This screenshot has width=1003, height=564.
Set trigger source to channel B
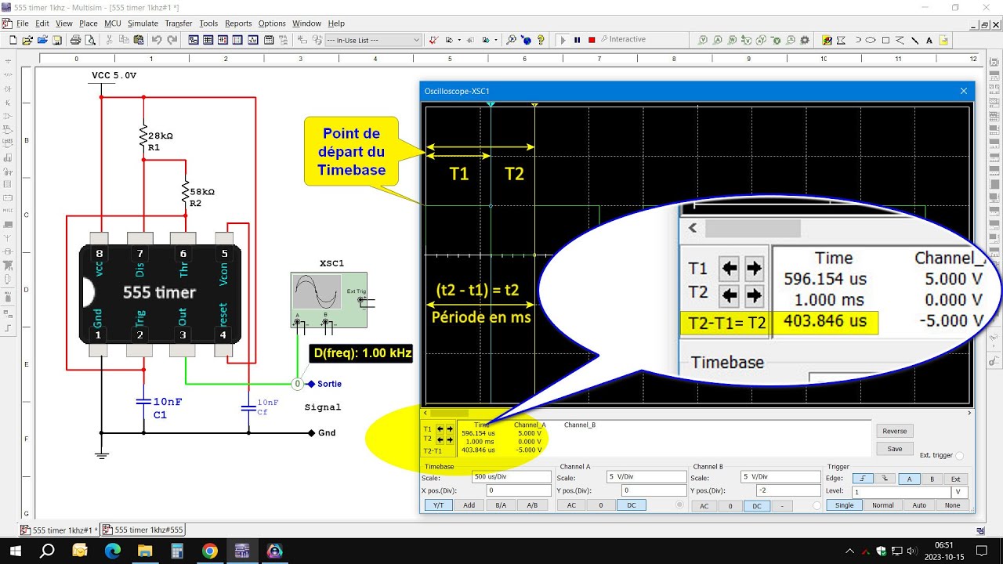tap(932, 479)
